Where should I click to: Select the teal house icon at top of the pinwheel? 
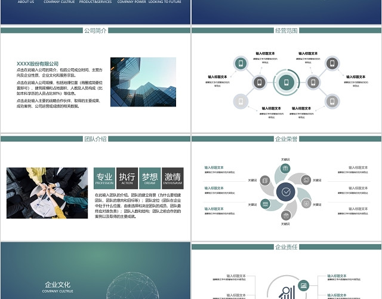tap(285, 169)
